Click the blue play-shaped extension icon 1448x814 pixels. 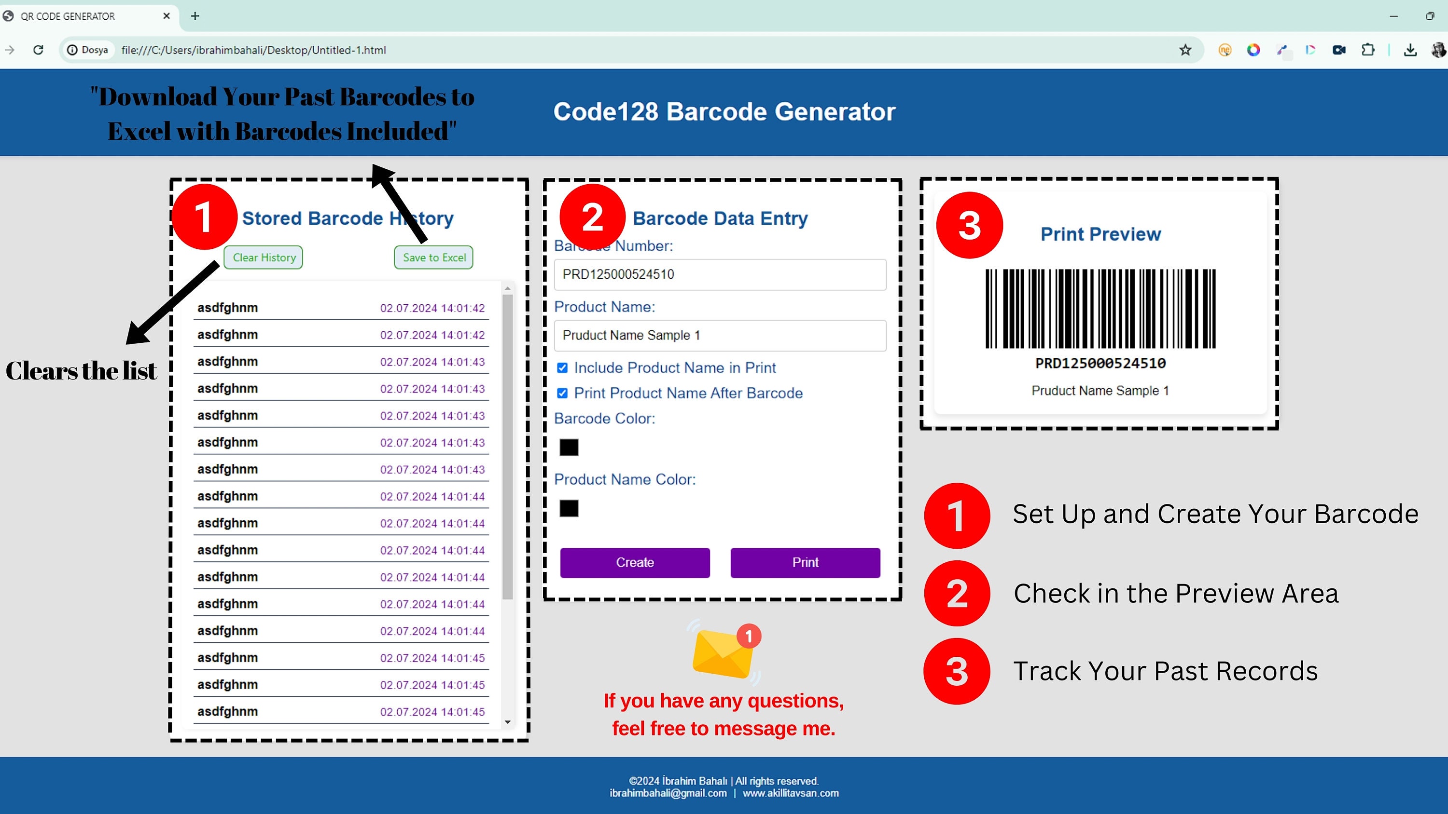(1310, 50)
